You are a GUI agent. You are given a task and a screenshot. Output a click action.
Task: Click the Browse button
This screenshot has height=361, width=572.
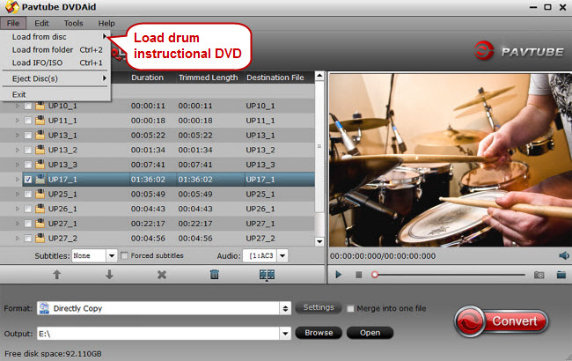click(319, 333)
